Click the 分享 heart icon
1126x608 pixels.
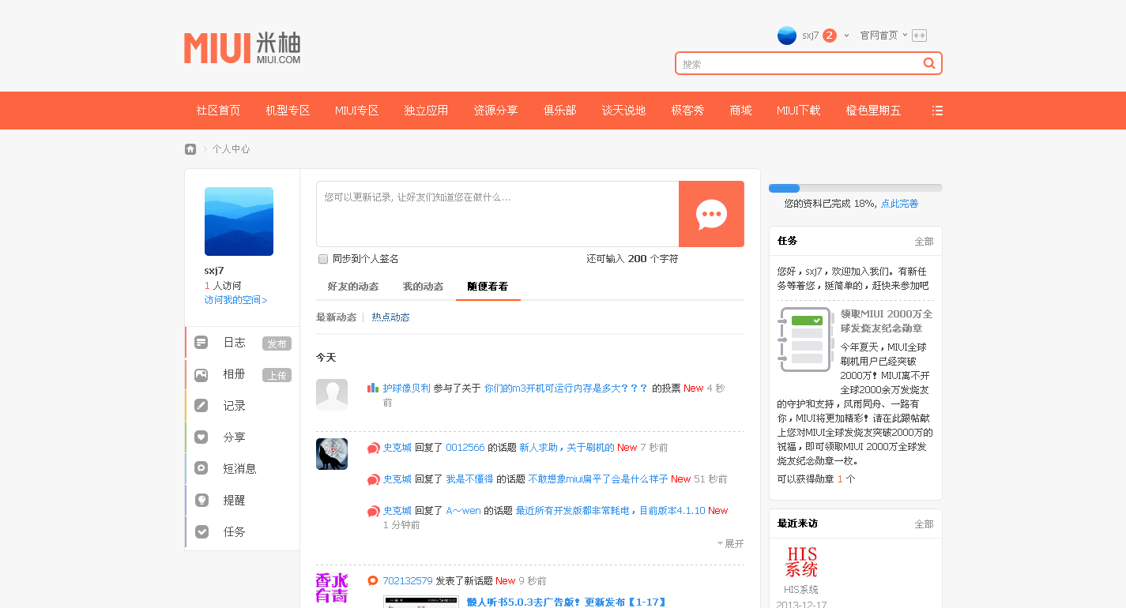pos(201,437)
